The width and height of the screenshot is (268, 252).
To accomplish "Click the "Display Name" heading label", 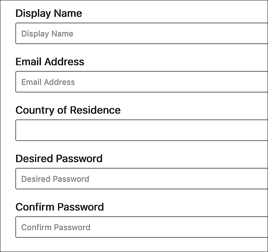I will click(49, 14).
